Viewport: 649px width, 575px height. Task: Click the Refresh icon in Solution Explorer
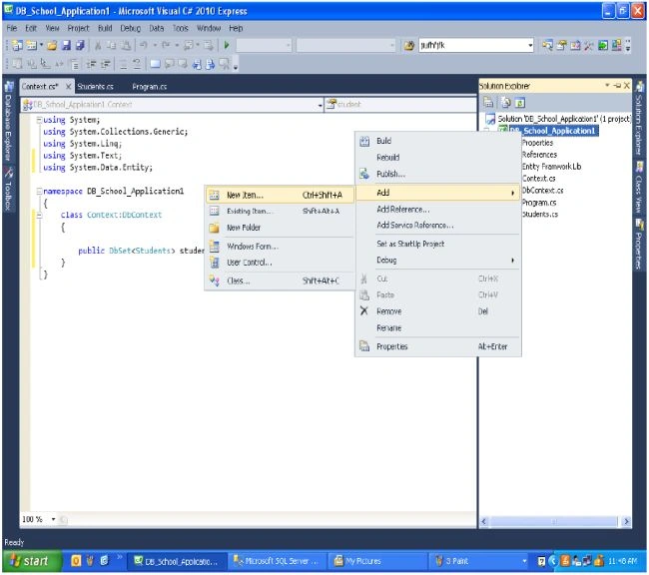click(x=520, y=102)
